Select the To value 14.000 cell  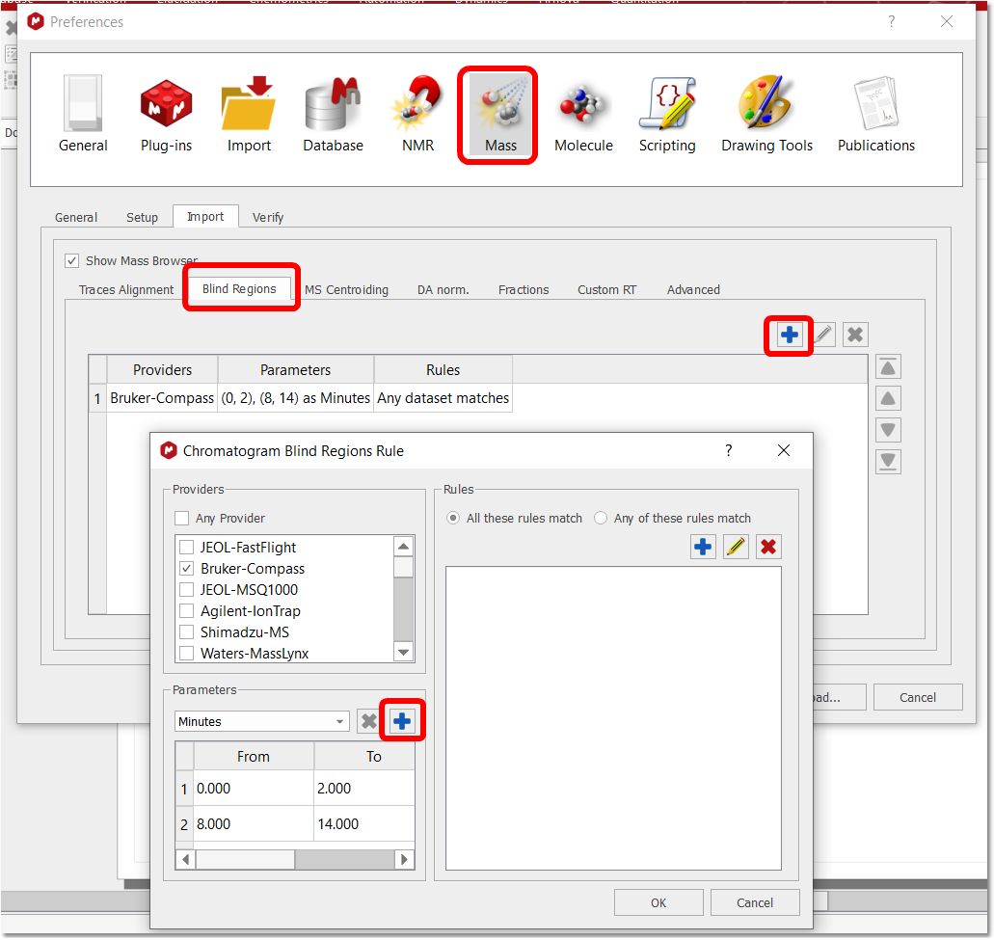click(364, 824)
